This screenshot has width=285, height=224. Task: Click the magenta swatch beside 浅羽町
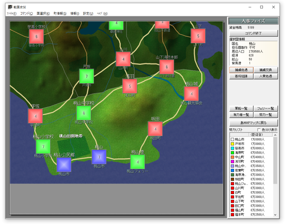point(232,162)
